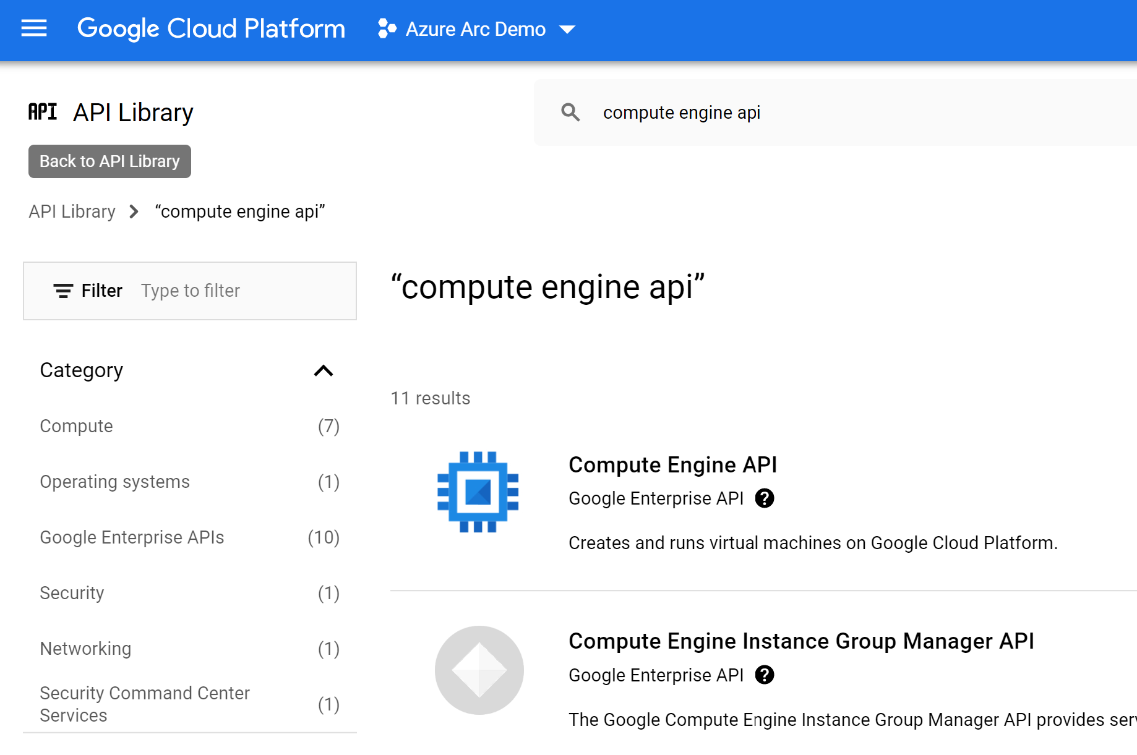The height and width of the screenshot is (755, 1137).
Task: Click the project hexagon icon beside Azure Arc Demo
Action: point(387,28)
